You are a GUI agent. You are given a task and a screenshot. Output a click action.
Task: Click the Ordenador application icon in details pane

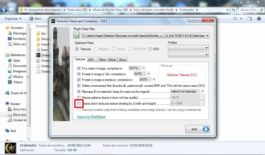(x=10, y=148)
